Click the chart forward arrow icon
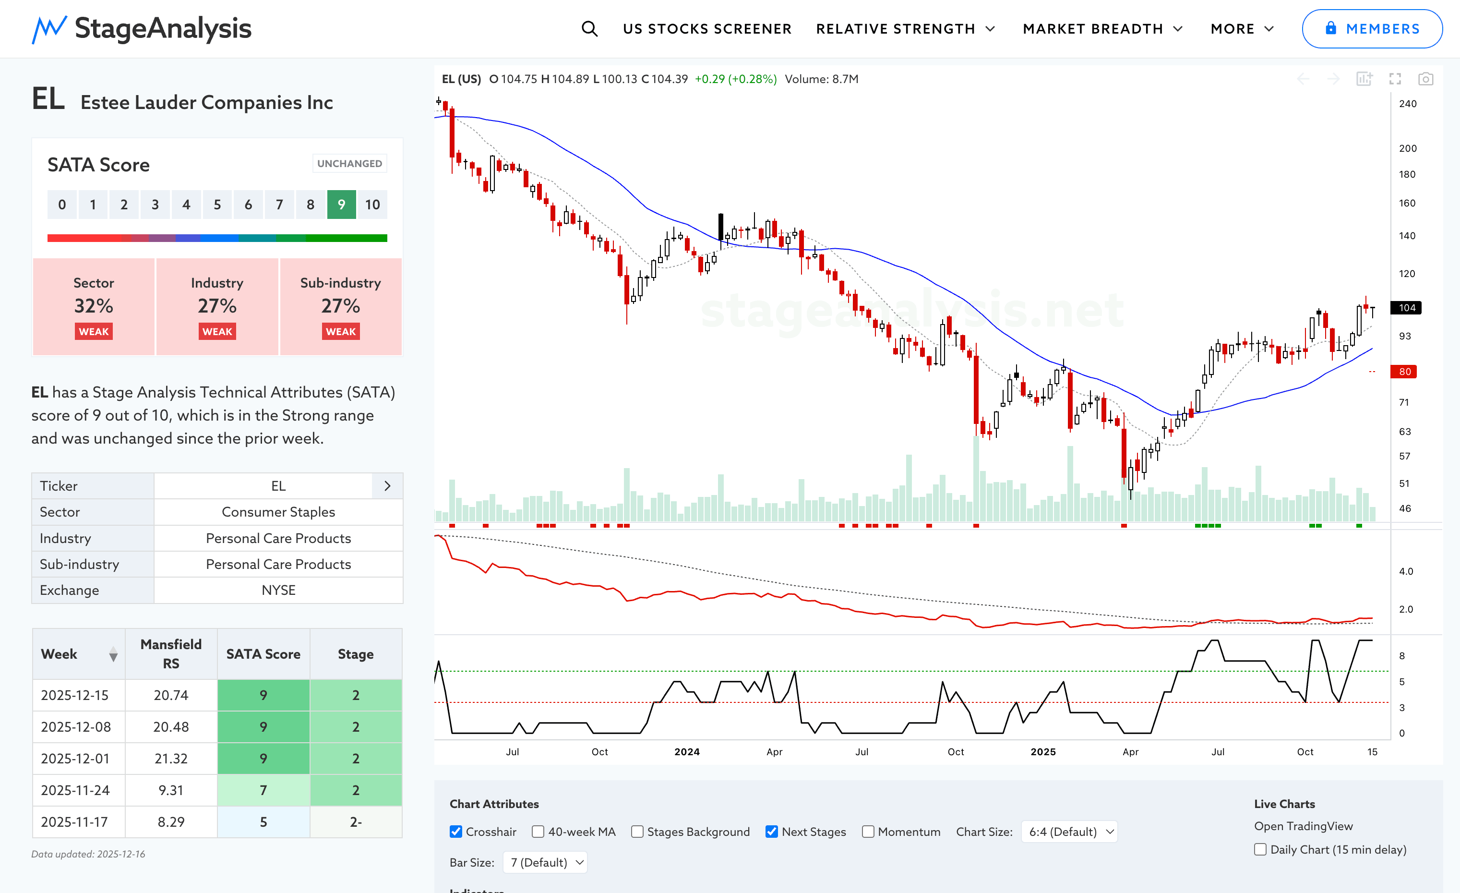 [x=1333, y=79]
